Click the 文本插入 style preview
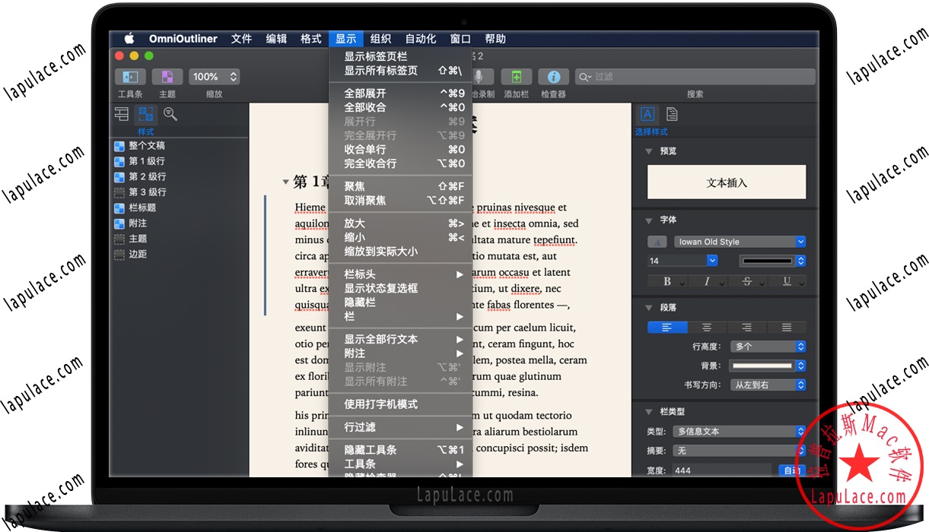The height and width of the screenshot is (532, 929). pos(727,182)
